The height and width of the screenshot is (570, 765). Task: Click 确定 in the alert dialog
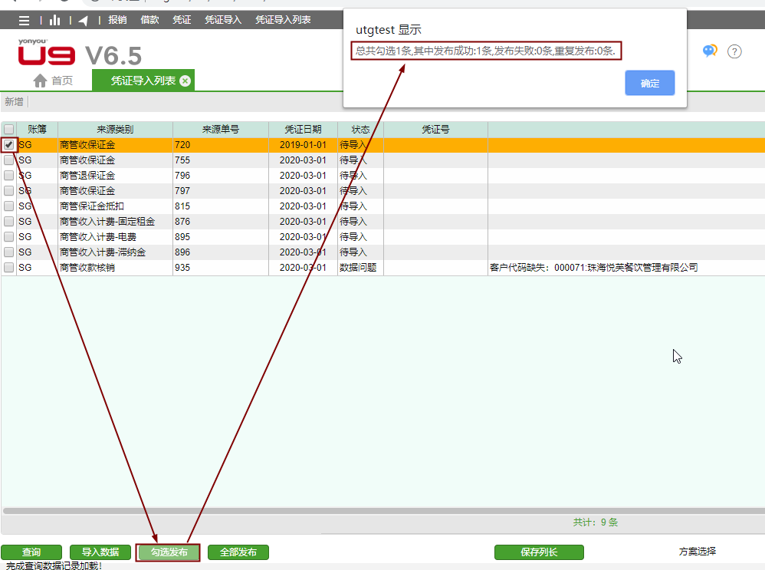[x=649, y=83]
